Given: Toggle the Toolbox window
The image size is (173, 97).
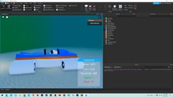Looking at the screenshot, I should click(15, 8).
